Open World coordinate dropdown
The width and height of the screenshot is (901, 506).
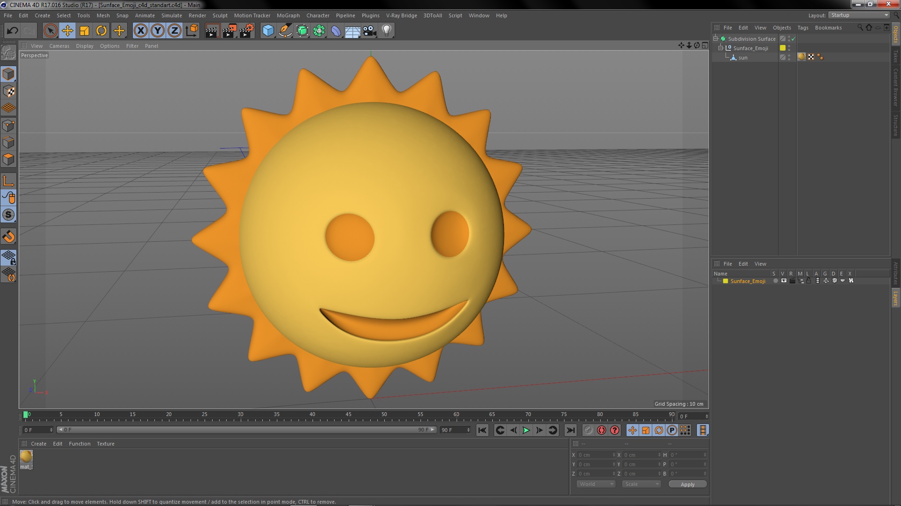596,484
